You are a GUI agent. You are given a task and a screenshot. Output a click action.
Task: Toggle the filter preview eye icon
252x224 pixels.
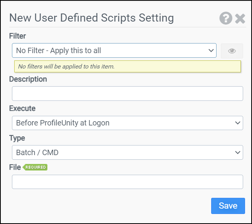click(232, 51)
